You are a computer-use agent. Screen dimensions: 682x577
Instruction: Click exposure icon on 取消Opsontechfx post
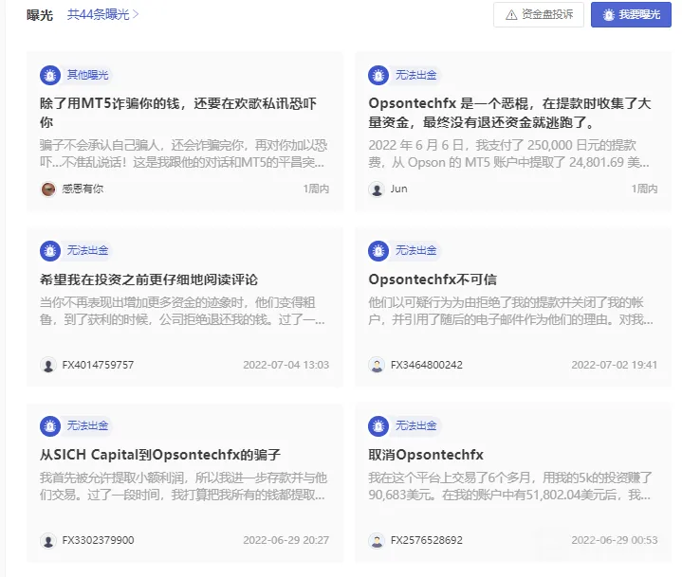click(x=378, y=426)
